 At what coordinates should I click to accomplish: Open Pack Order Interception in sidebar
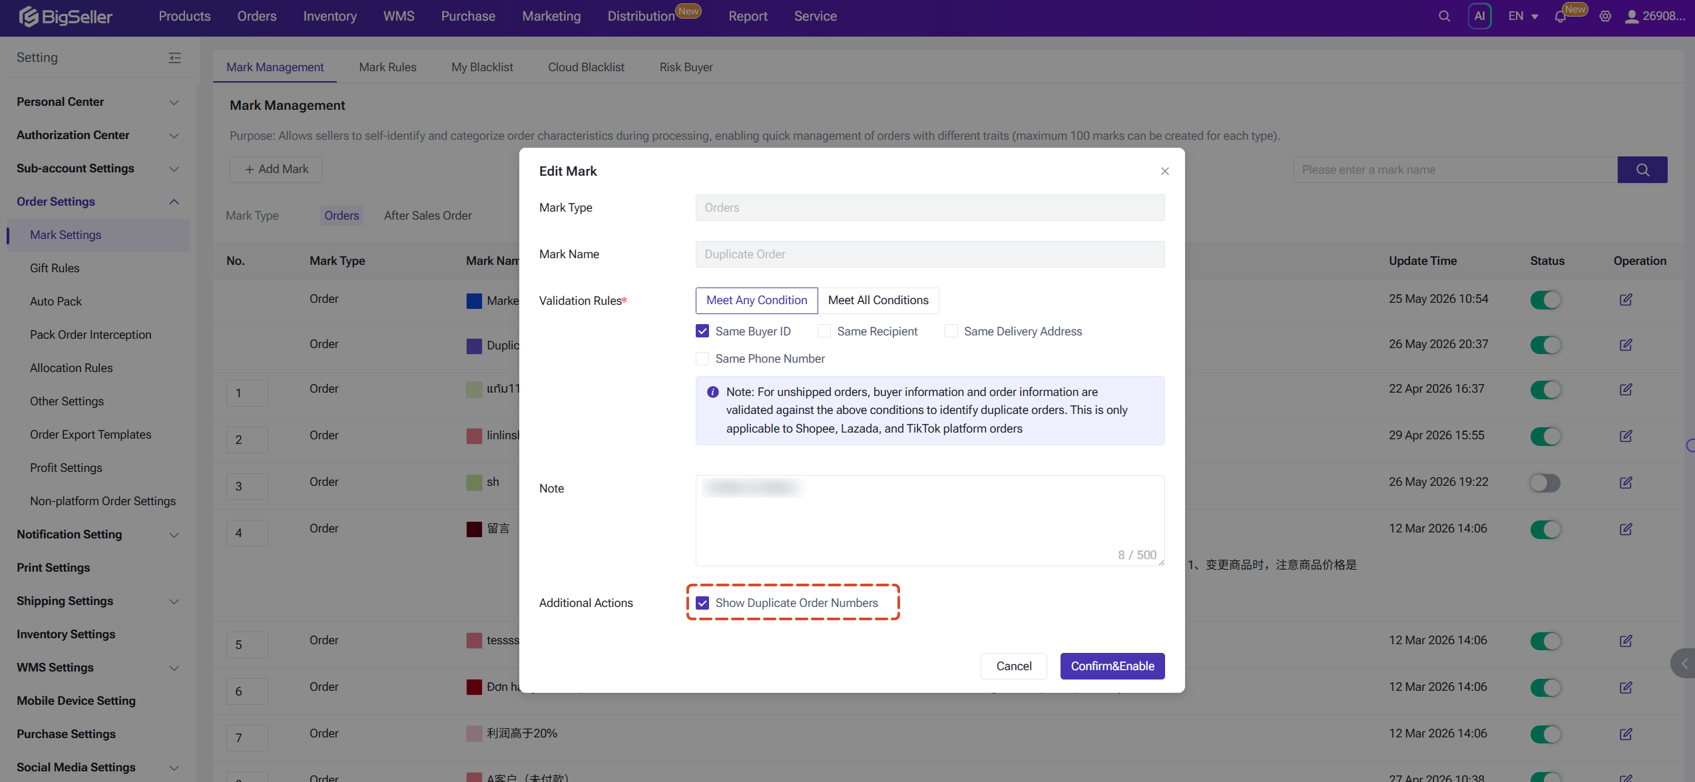tap(91, 335)
